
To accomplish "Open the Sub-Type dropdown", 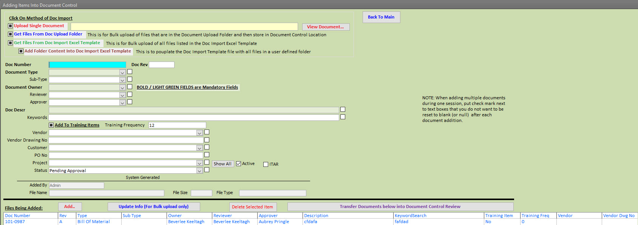I will point(122,80).
